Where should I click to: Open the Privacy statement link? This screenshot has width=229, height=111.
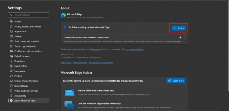(x=80, y=62)
